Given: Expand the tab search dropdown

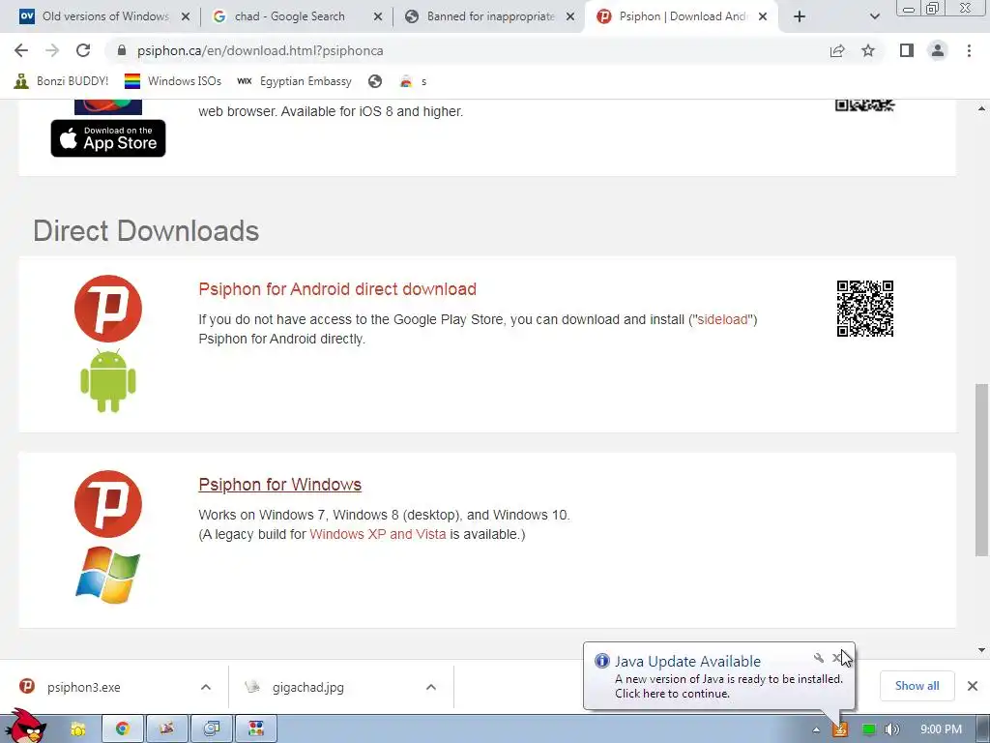Looking at the screenshot, I should pos(874,16).
